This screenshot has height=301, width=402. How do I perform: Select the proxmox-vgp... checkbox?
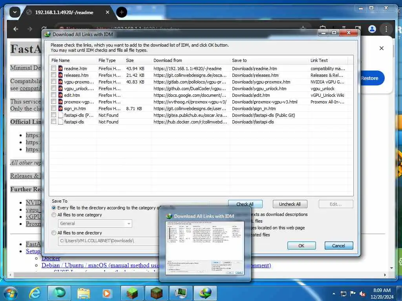coord(53,102)
